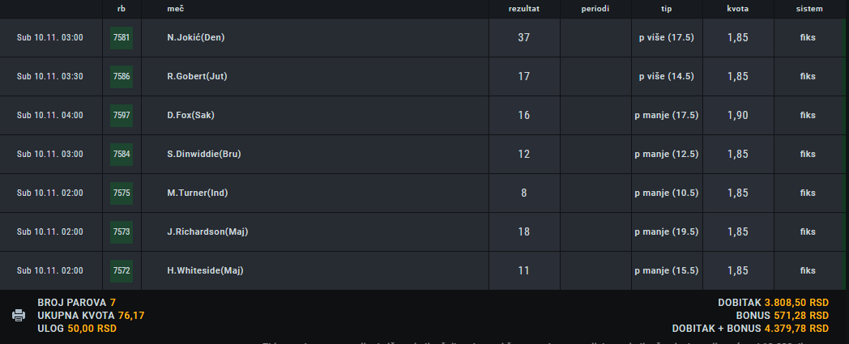The height and width of the screenshot is (344, 849).
Task: Select green code badge 7586
Action: tap(122, 77)
